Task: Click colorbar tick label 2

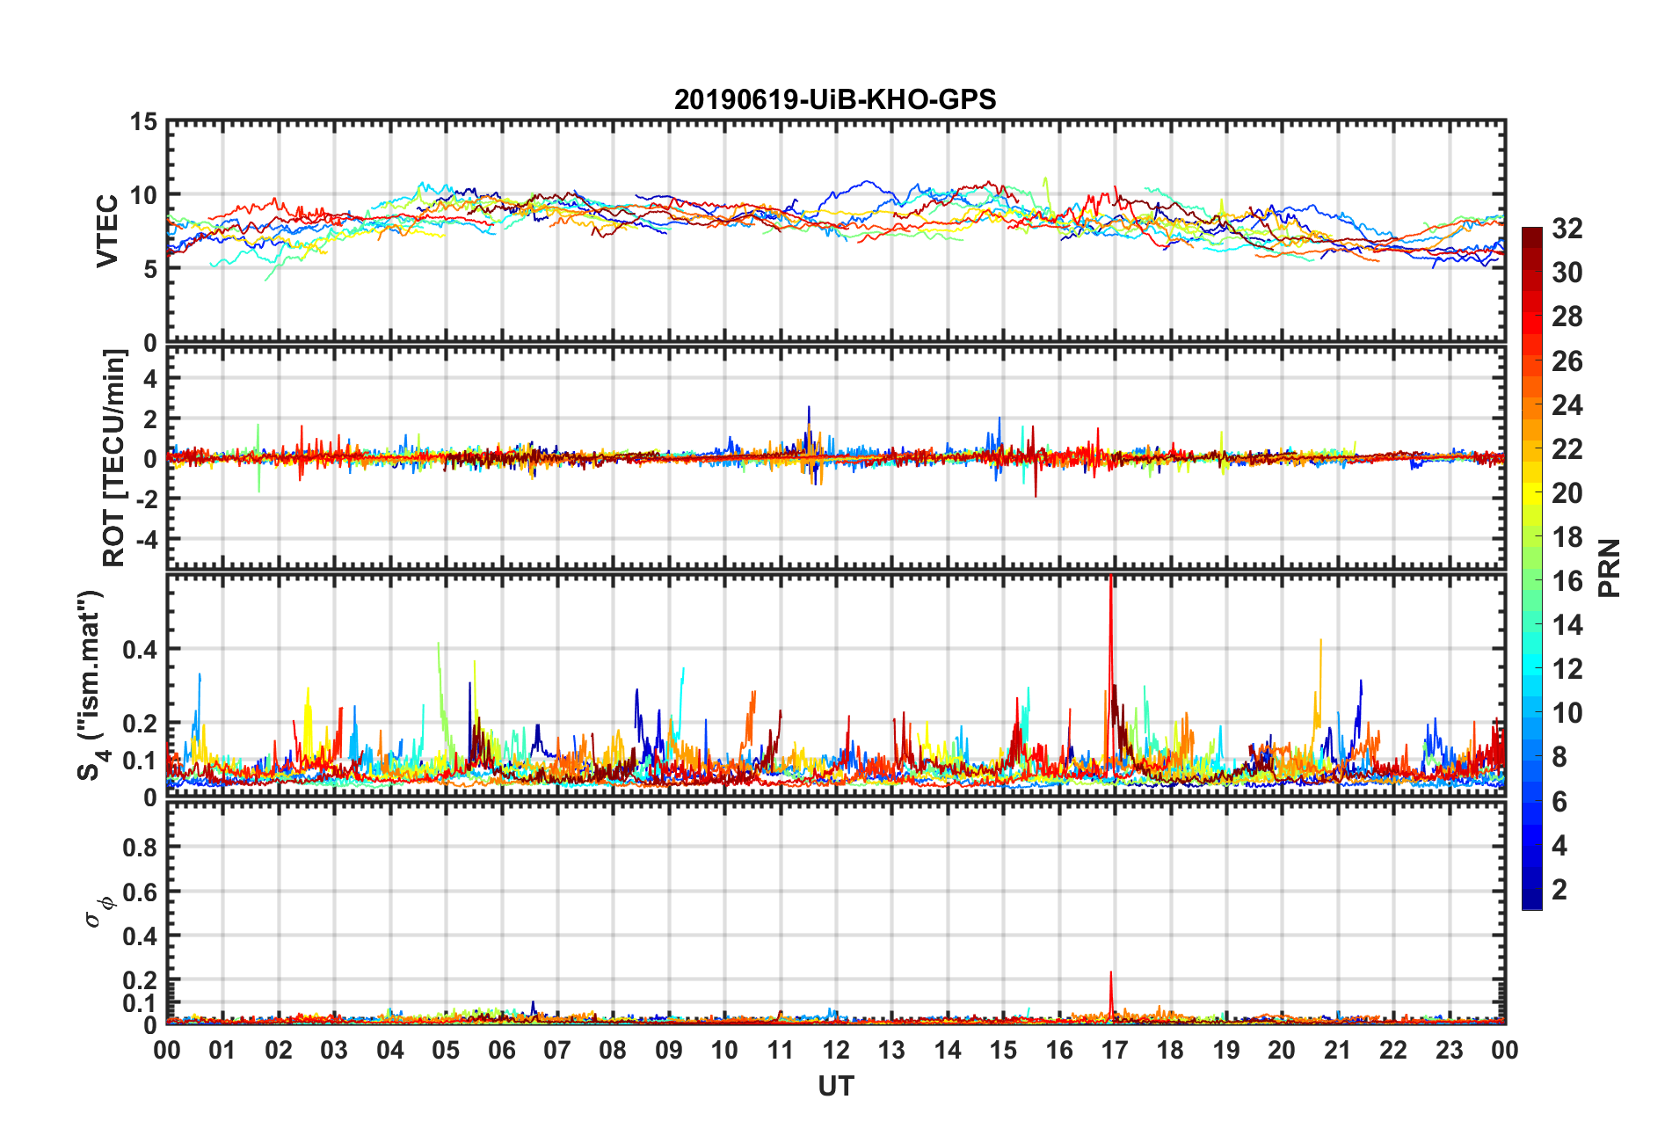Action: point(1559,890)
